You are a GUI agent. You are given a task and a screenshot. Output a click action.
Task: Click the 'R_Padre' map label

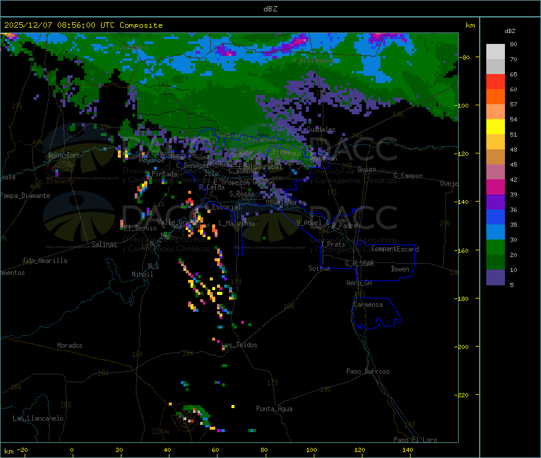coord(344,226)
